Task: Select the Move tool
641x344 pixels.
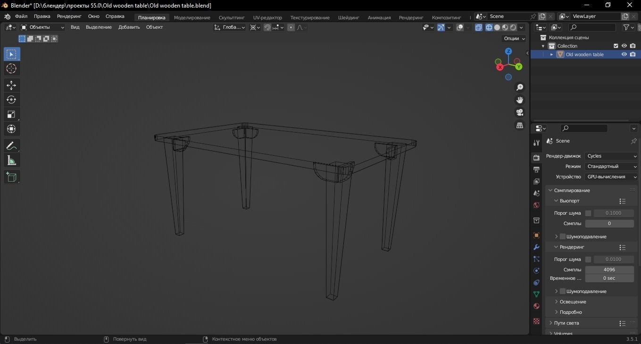Action: coord(11,85)
